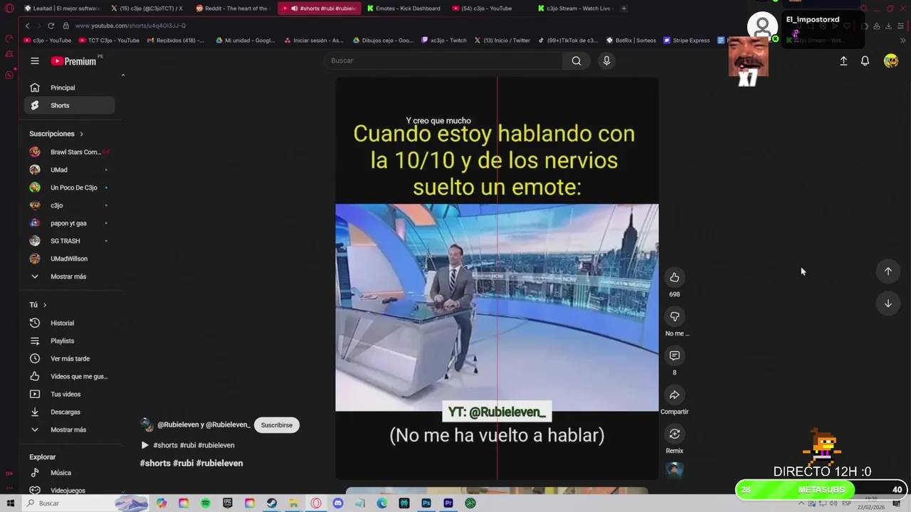
Task: Open xc3jo - Twitch bookmark
Action: tap(444, 41)
